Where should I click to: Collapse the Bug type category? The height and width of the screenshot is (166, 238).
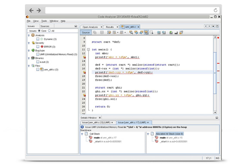coord(28,50)
